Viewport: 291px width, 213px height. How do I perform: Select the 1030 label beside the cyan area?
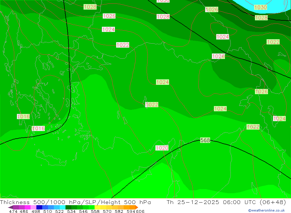[x=260, y=7]
